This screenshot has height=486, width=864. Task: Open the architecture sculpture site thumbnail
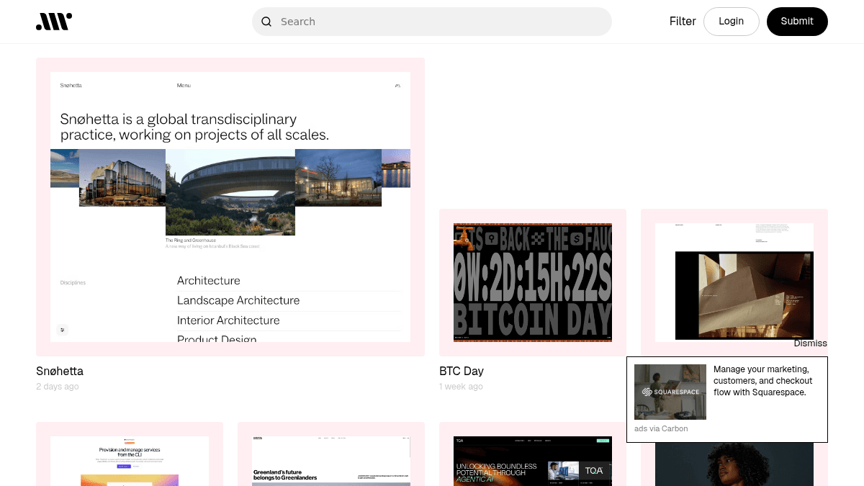tap(734, 282)
